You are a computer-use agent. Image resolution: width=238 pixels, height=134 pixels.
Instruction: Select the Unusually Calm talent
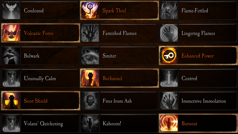(41, 78)
